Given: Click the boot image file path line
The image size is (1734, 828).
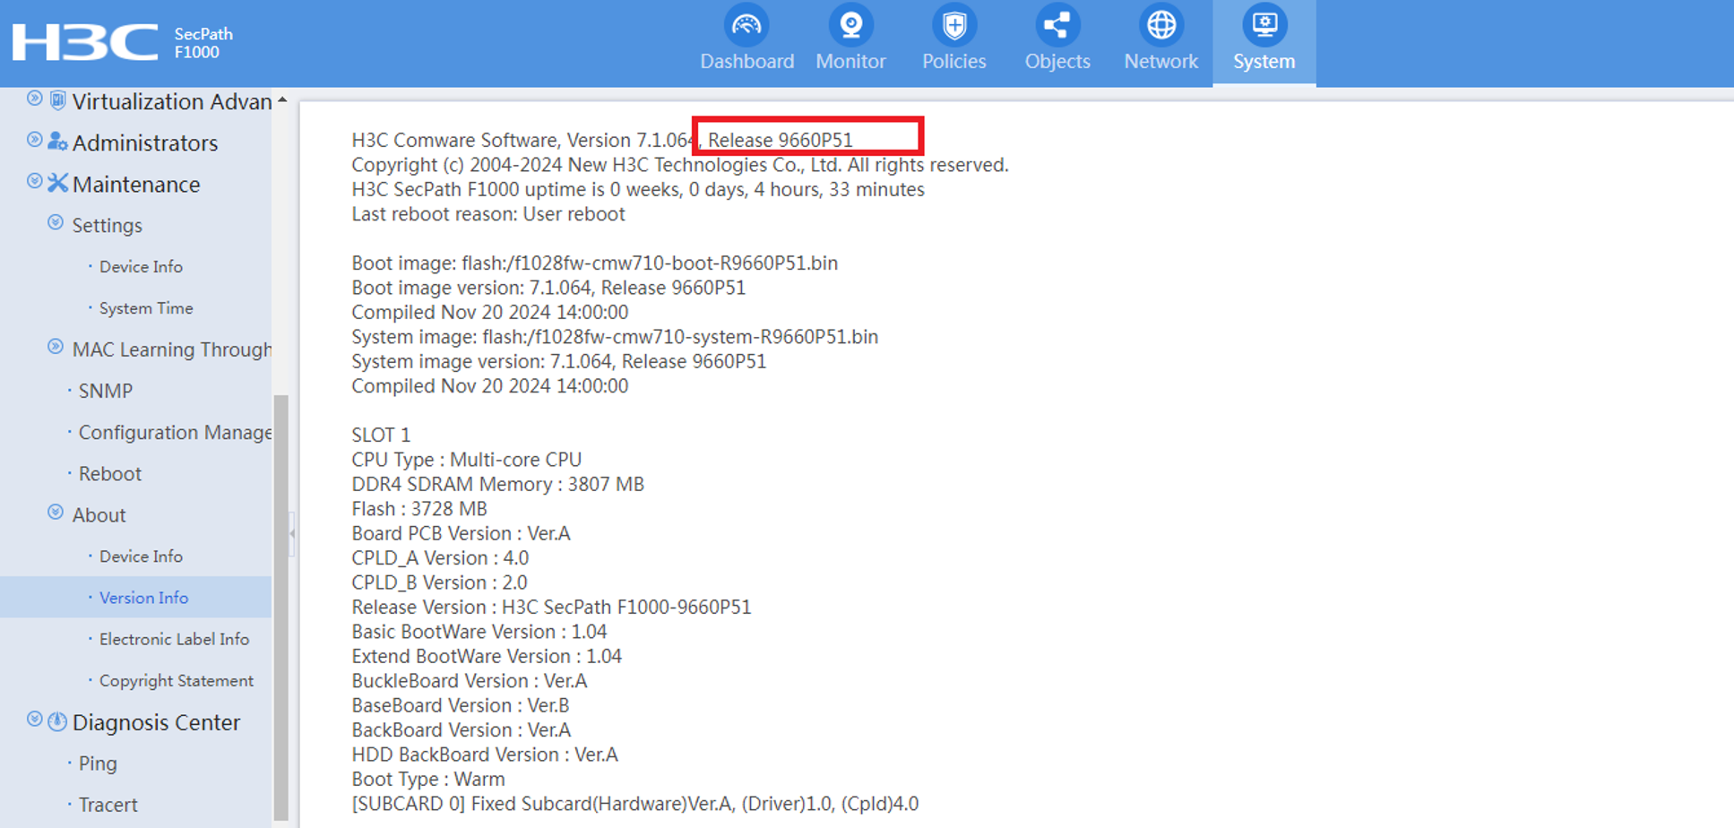Looking at the screenshot, I should point(594,263).
